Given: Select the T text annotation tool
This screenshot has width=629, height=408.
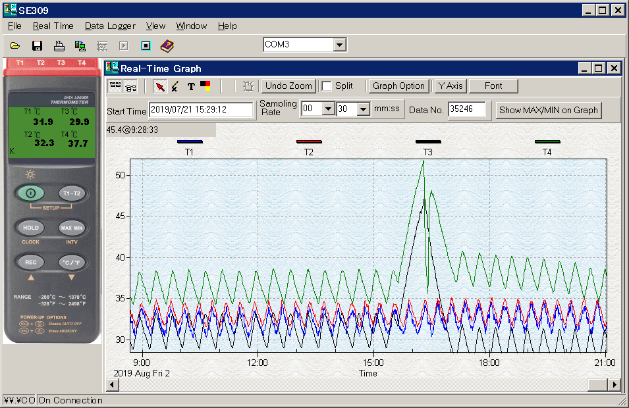Looking at the screenshot, I should [x=191, y=86].
